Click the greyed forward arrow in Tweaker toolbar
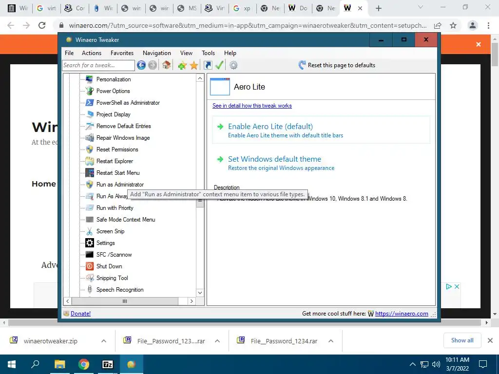This screenshot has width=499, height=374. 153,65
